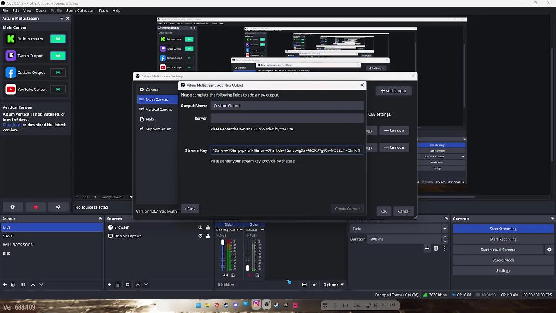Enable the YouTube Output stream switch
This screenshot has height=313, width=556.
[58, 90]
